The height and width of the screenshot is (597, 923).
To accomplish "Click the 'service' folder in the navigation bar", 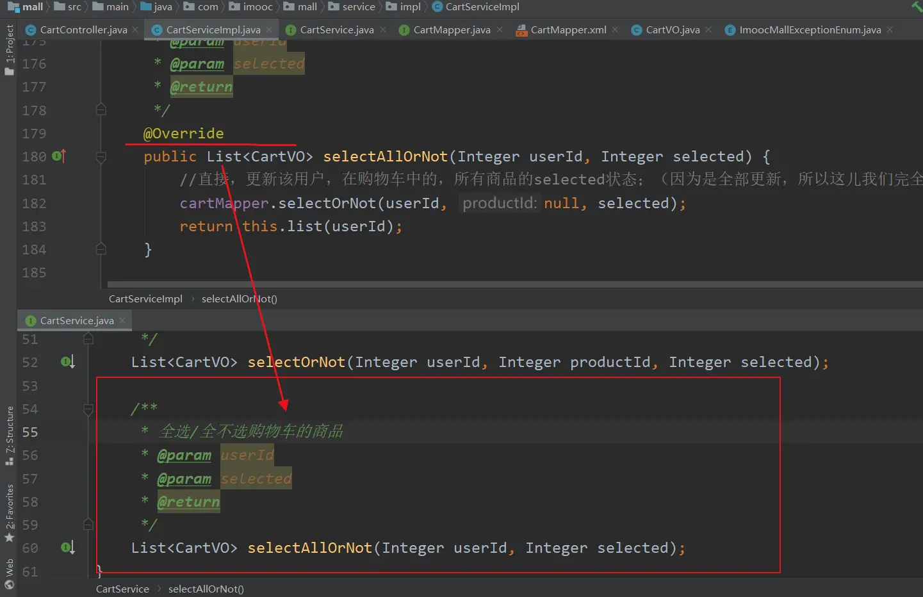I will click(x=358, y=7).
